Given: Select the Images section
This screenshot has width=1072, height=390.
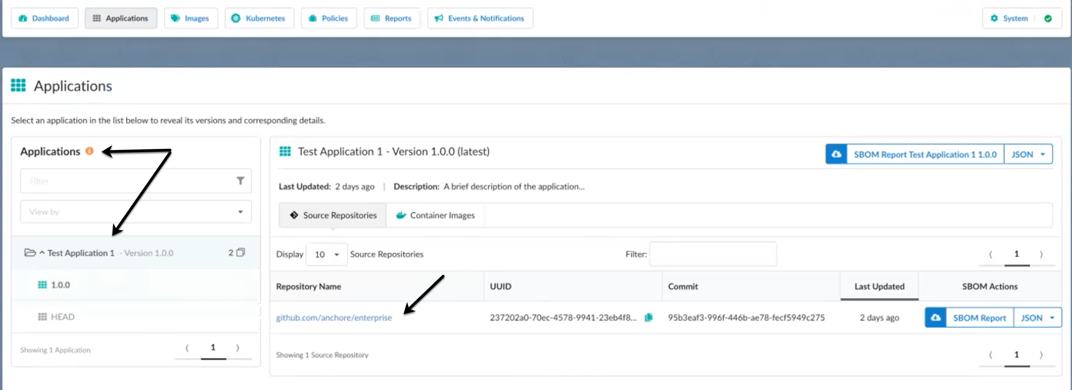Looking at the screenshot, I should pyautogui.click(x=191, y=18).
